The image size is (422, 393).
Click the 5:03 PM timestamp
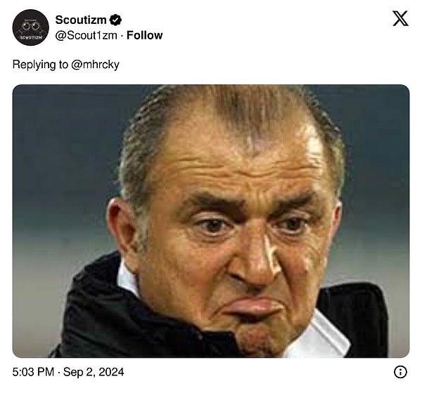[x=32, y=372]
